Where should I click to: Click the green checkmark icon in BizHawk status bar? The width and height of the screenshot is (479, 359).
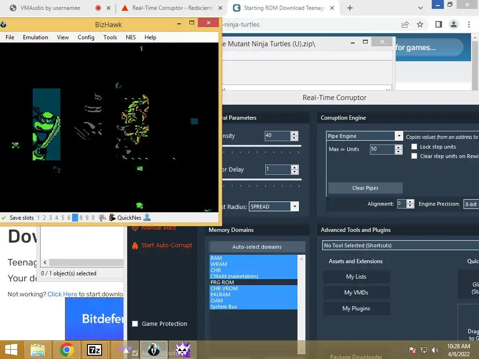tap(4, 218)
